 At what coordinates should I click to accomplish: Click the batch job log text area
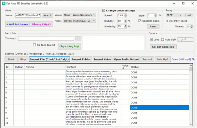114,43
